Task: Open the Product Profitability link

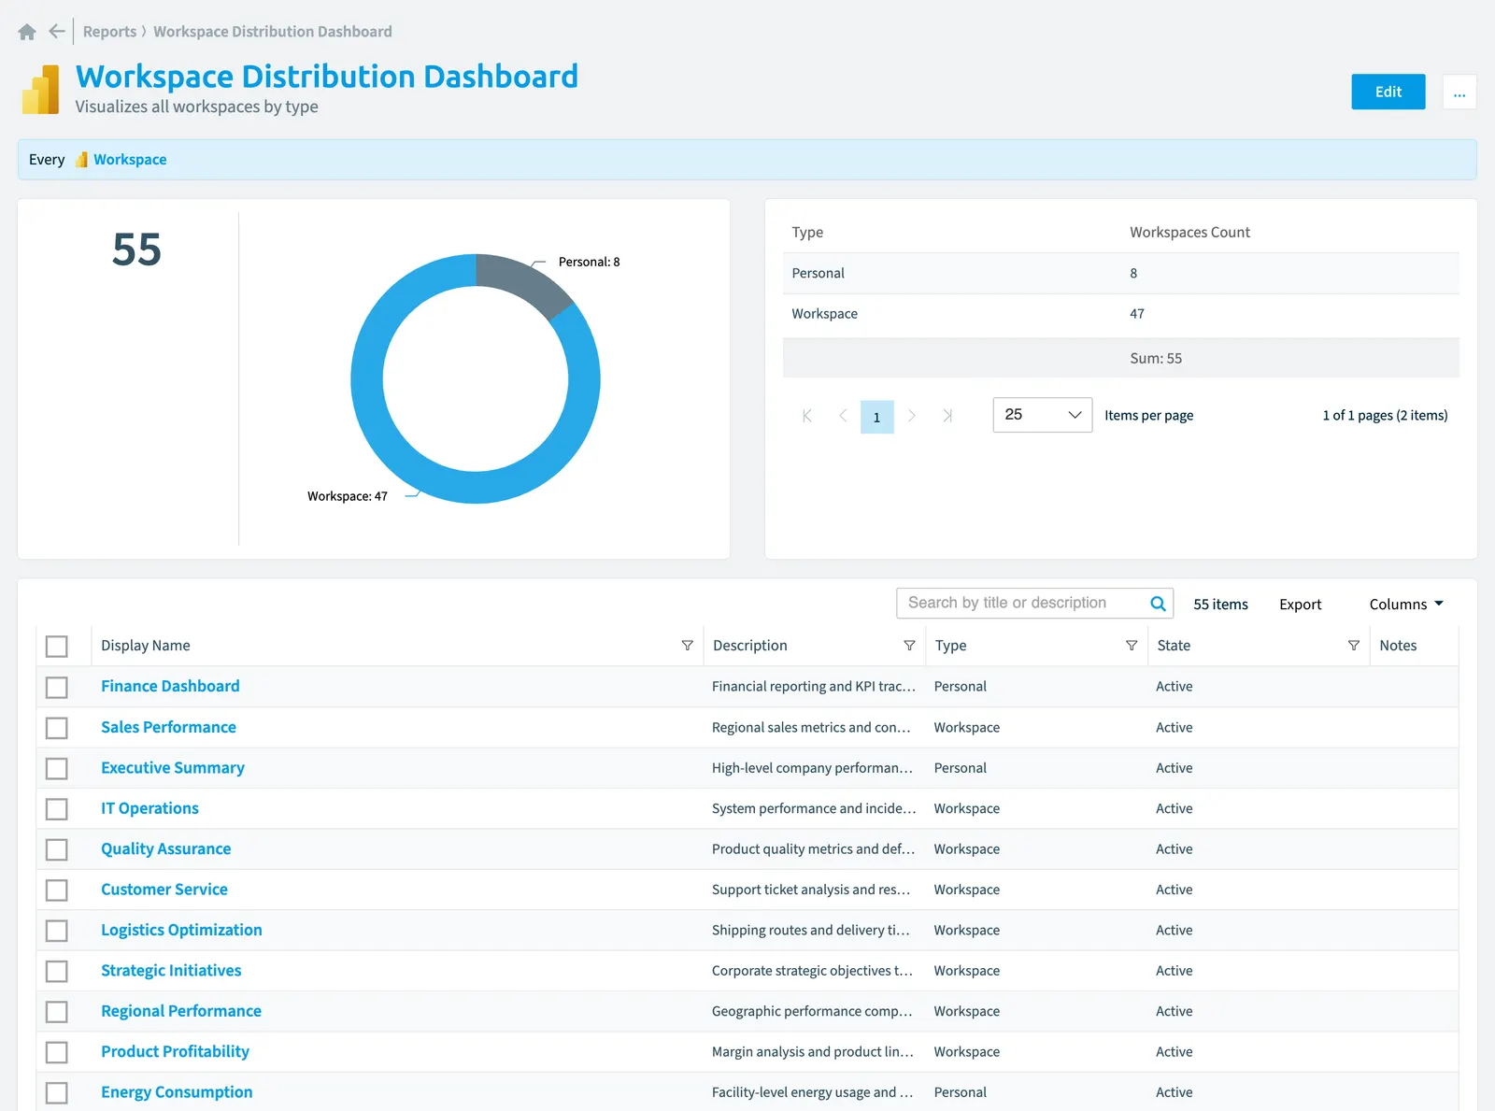Action: point(175,1052)
